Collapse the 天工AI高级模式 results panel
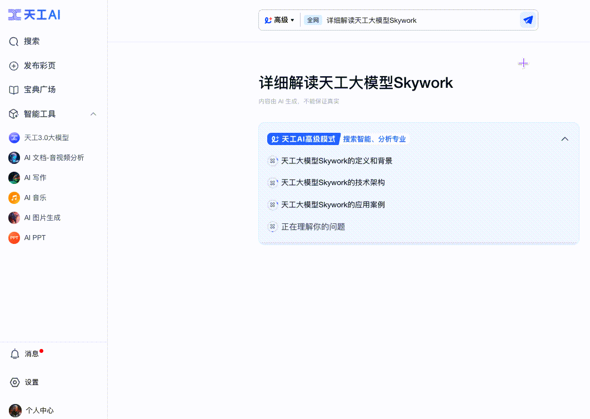Viewport: 590px width, 419px height. [x=564, y=138]
